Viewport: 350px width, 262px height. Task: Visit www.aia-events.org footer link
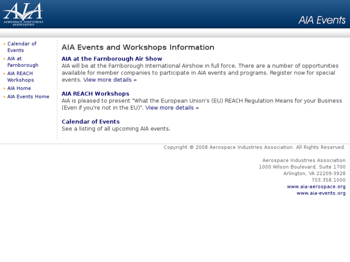coord(321,193)
